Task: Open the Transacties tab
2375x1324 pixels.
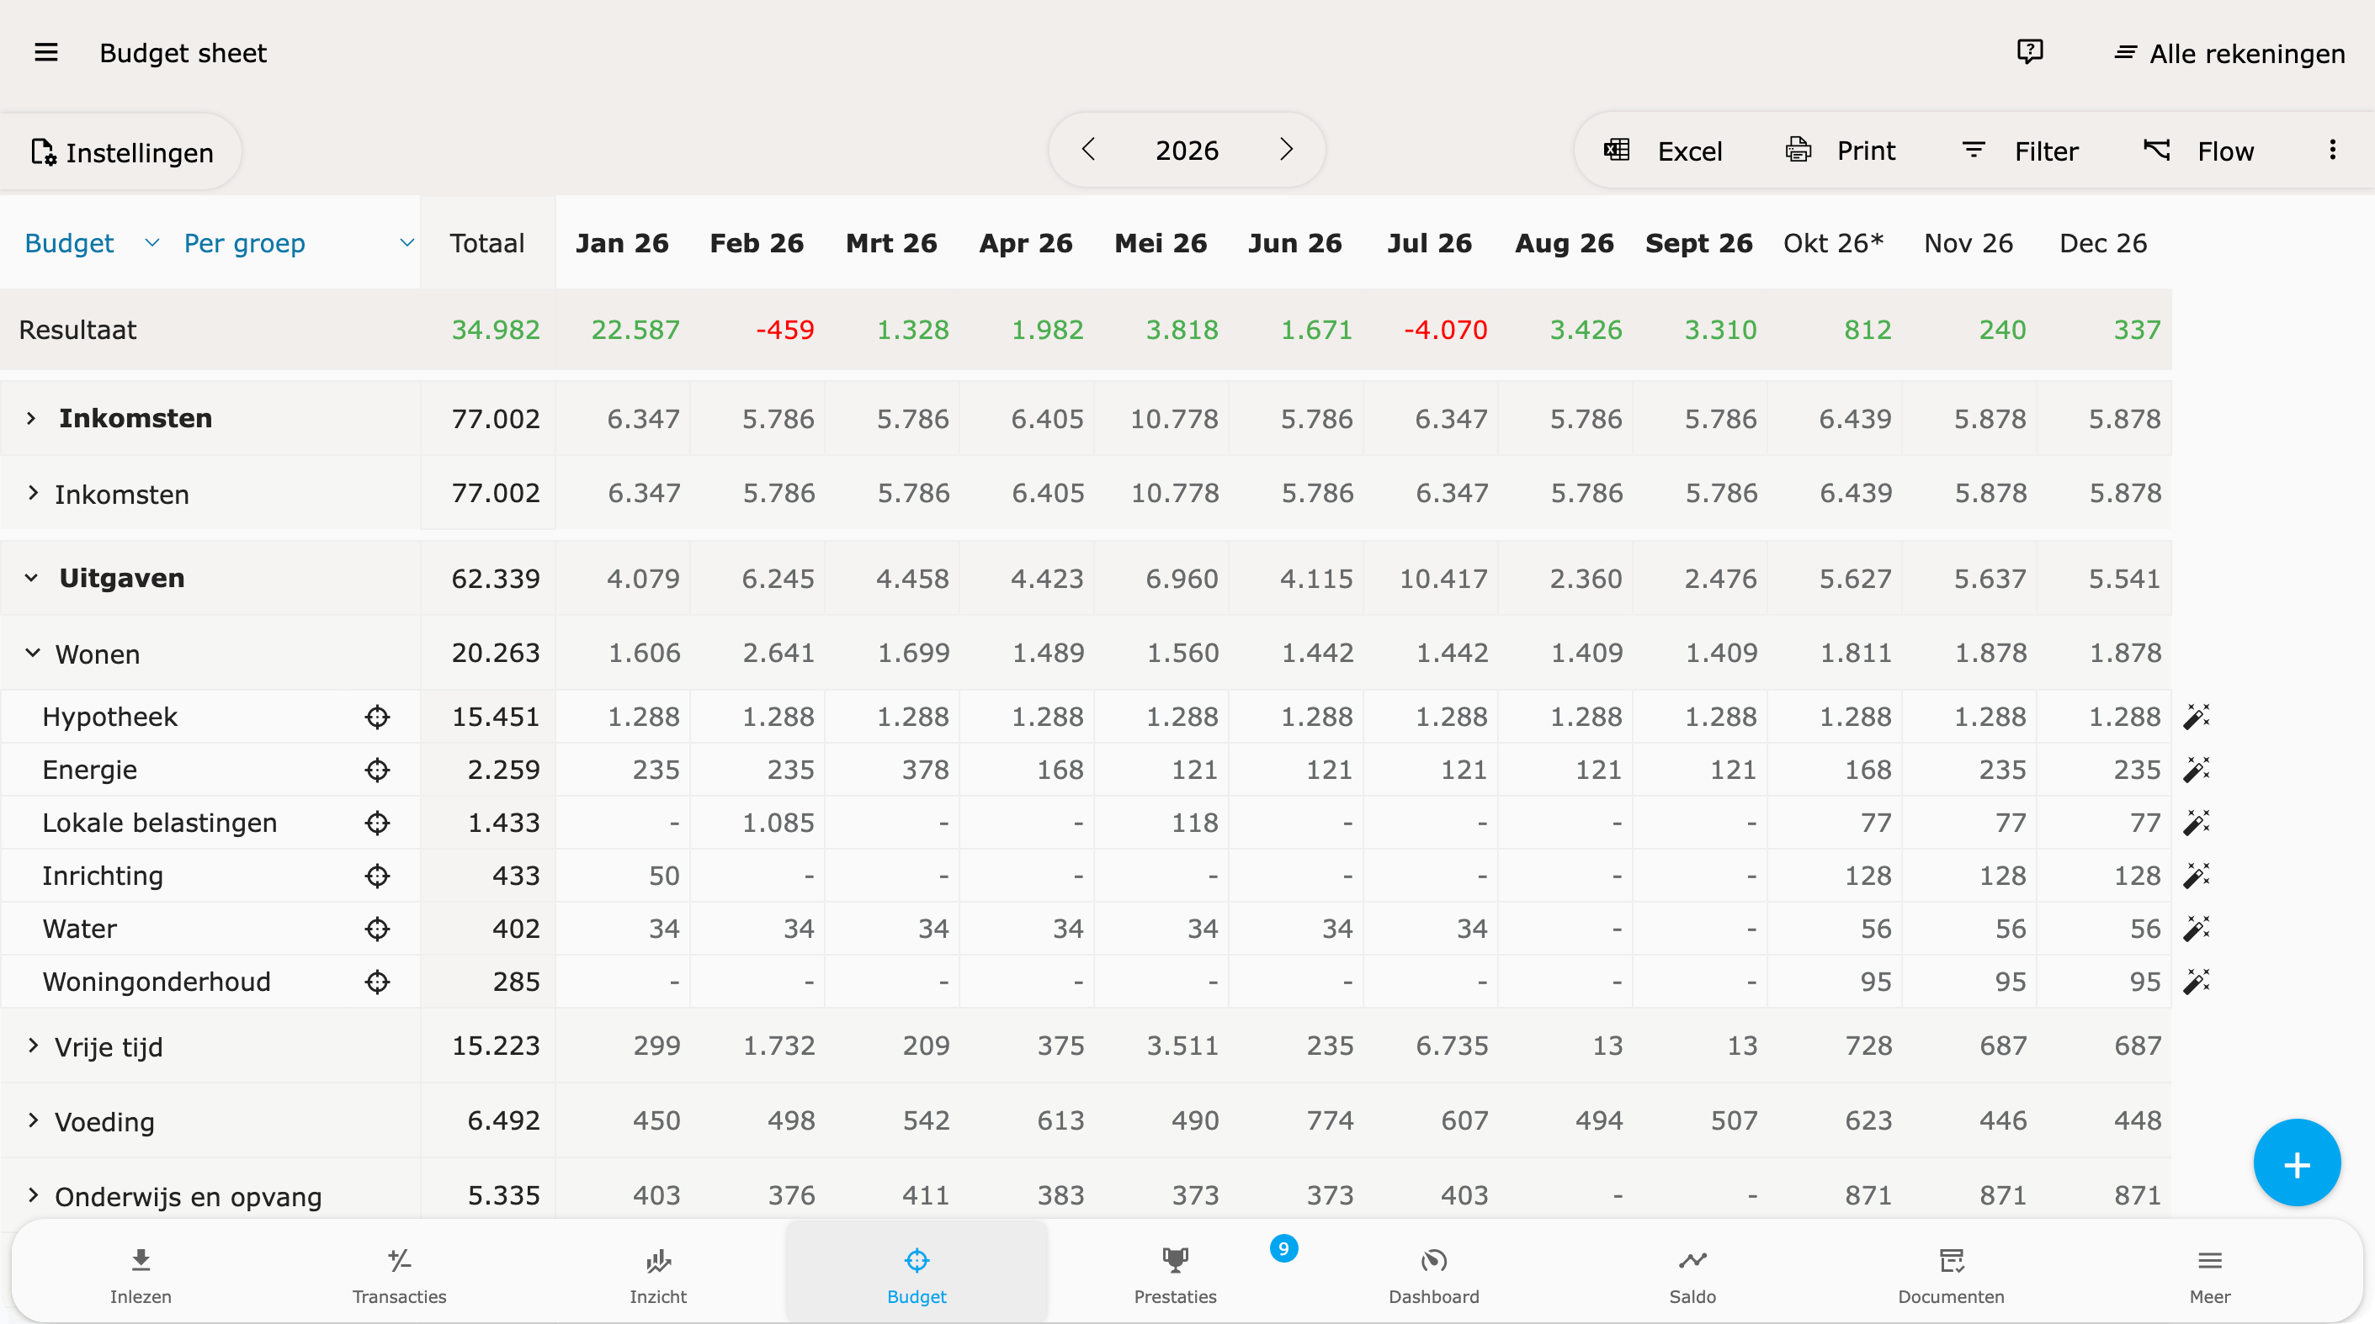Action: (399, 1275)
